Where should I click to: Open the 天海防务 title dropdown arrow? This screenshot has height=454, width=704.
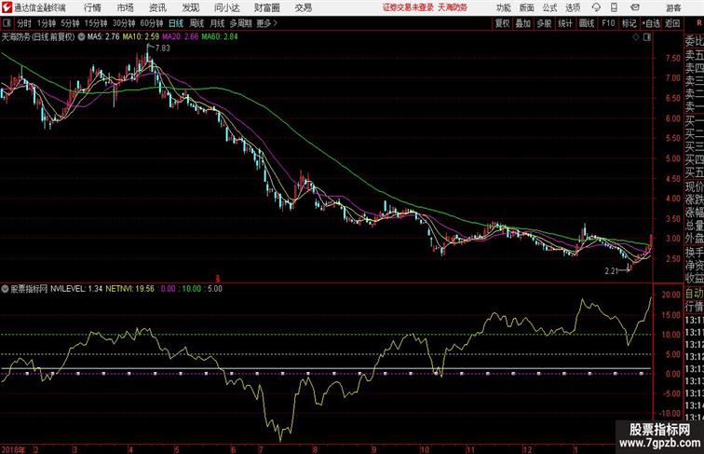[x=81, y=37]
